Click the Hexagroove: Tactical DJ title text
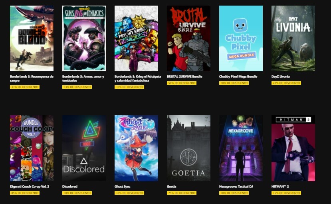The height and width of the screenshot is (204, 331). [x=236, y=186]
